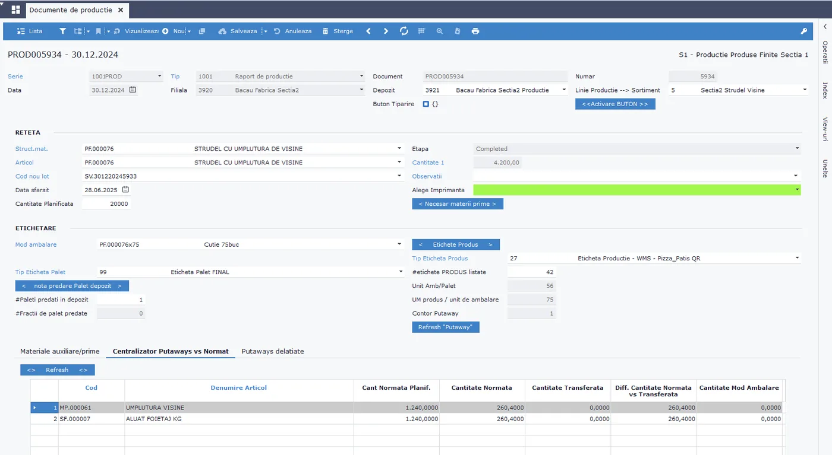This screenshot has width=832, height=455.
Task: Click the Necesar materii prime button
Action: 458,203
